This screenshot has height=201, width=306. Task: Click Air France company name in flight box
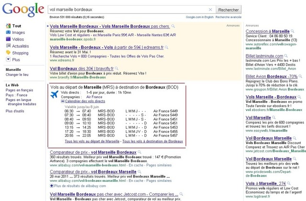(94, 97)
